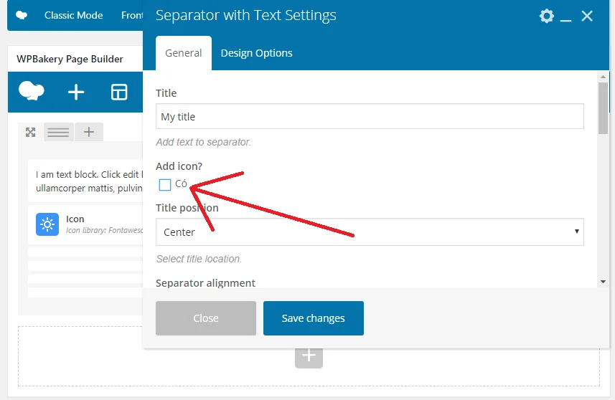Image resolution: width=615 pixels, height=400 pixels.
Task: Add a new element with plus icon
Action: (76, 92)
